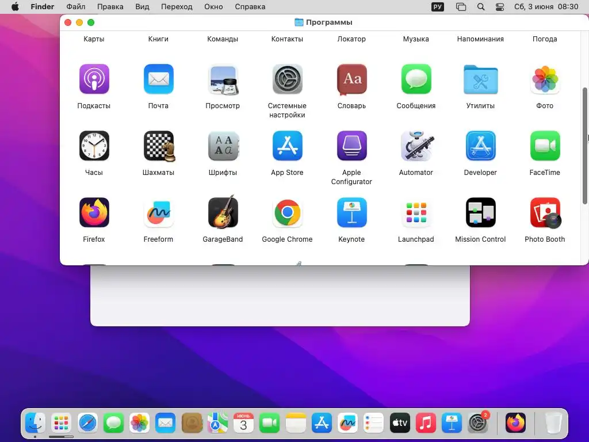
Task: Open the Правка menu
Action: [x=110, y=7]
